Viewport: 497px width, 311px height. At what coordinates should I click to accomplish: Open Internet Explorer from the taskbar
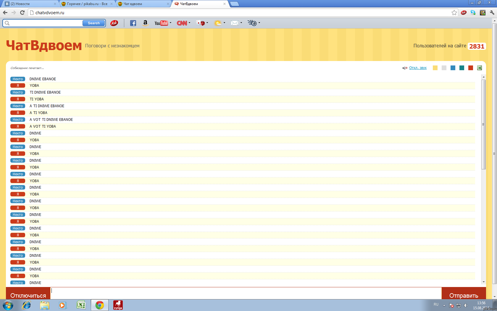click(27, 305)
